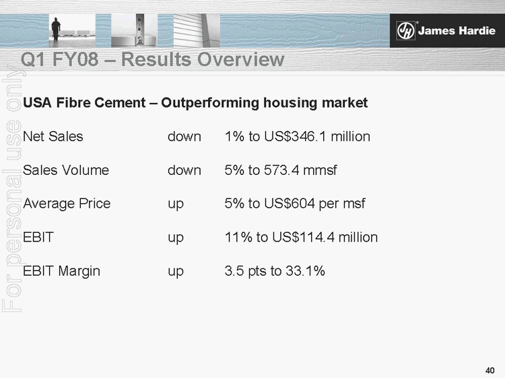Screen dimensions: 505x378
Task: Click "down" in the Net Sales row
Action: click(x=184, y=137)
